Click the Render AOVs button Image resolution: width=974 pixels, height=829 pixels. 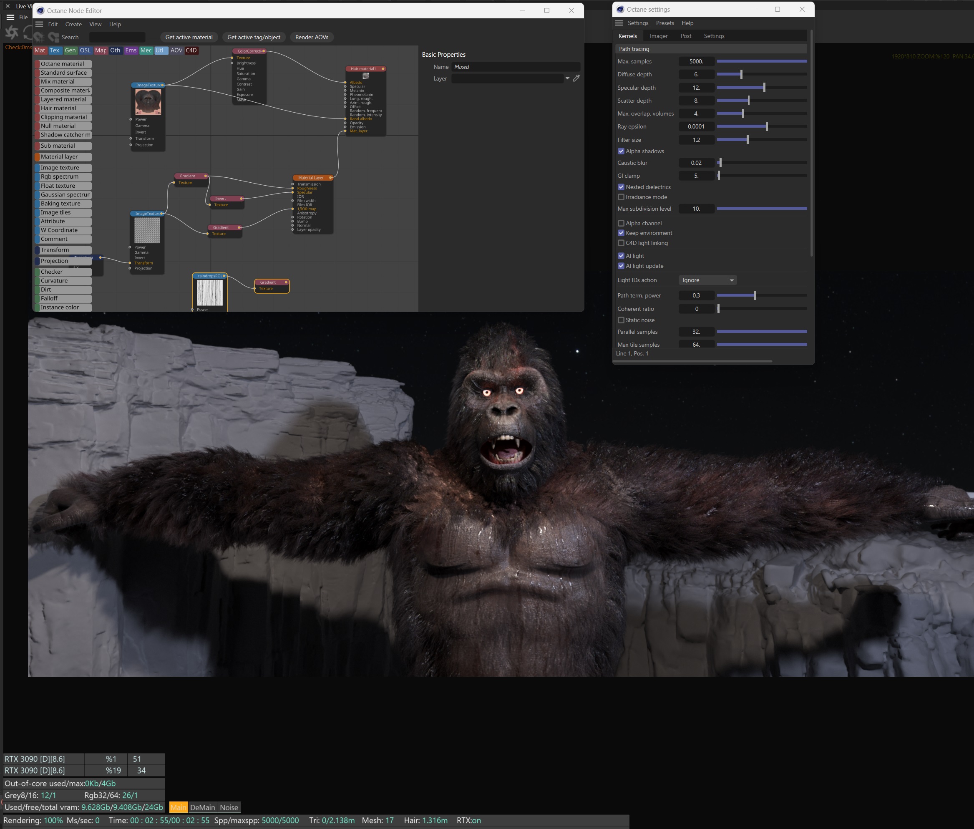[x=312, y=37]
